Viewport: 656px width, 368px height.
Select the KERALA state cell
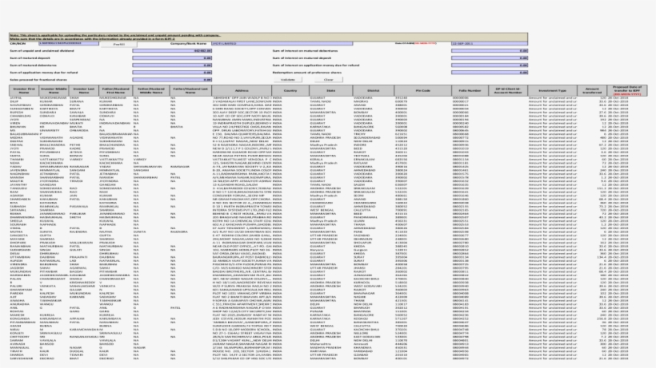pos(330,160)
